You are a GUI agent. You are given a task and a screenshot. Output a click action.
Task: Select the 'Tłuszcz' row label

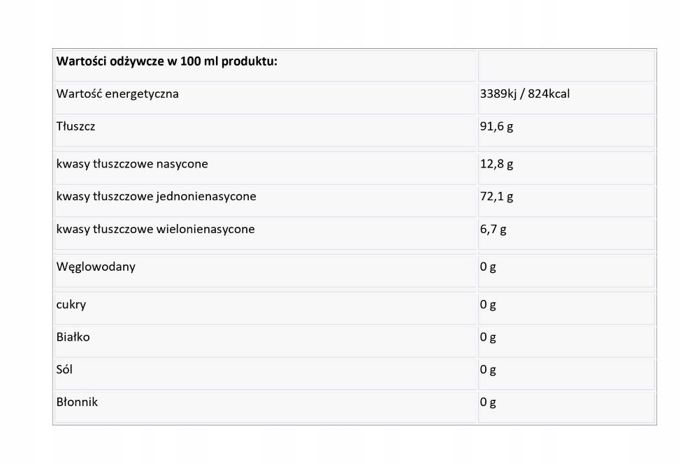click(x=75, y=126)
